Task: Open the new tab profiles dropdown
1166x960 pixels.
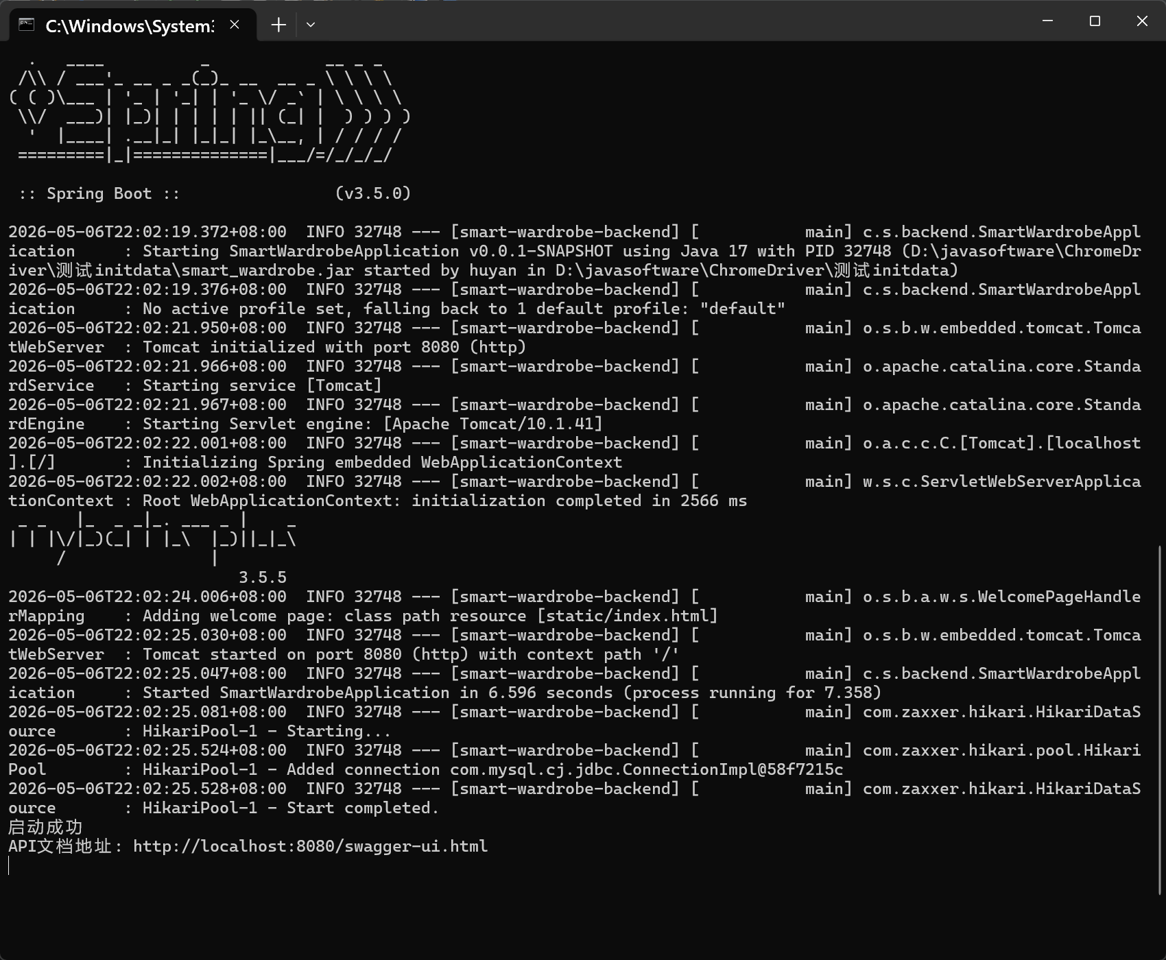Action: point(311,25)
